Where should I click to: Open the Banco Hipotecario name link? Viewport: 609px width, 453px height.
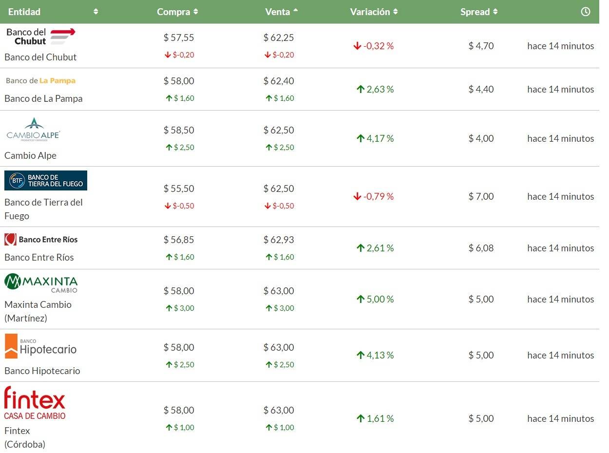[42, 371]
